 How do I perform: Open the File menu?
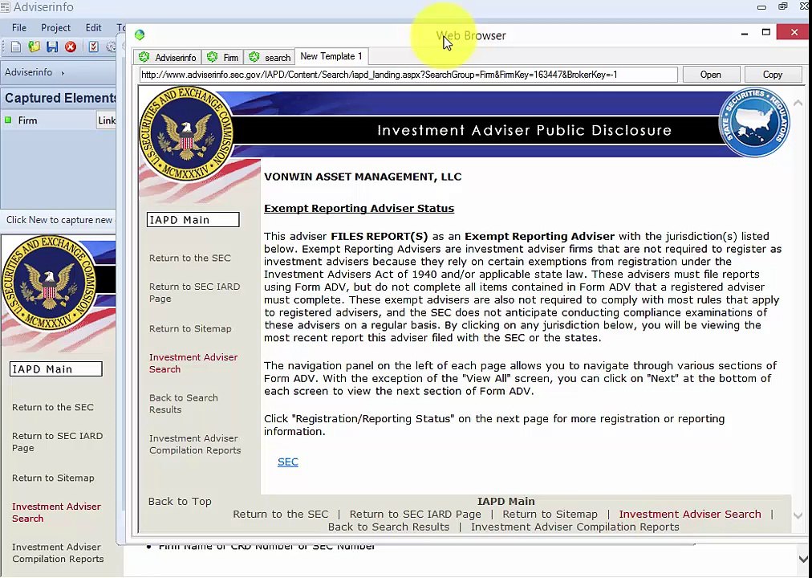coord(19,27)
